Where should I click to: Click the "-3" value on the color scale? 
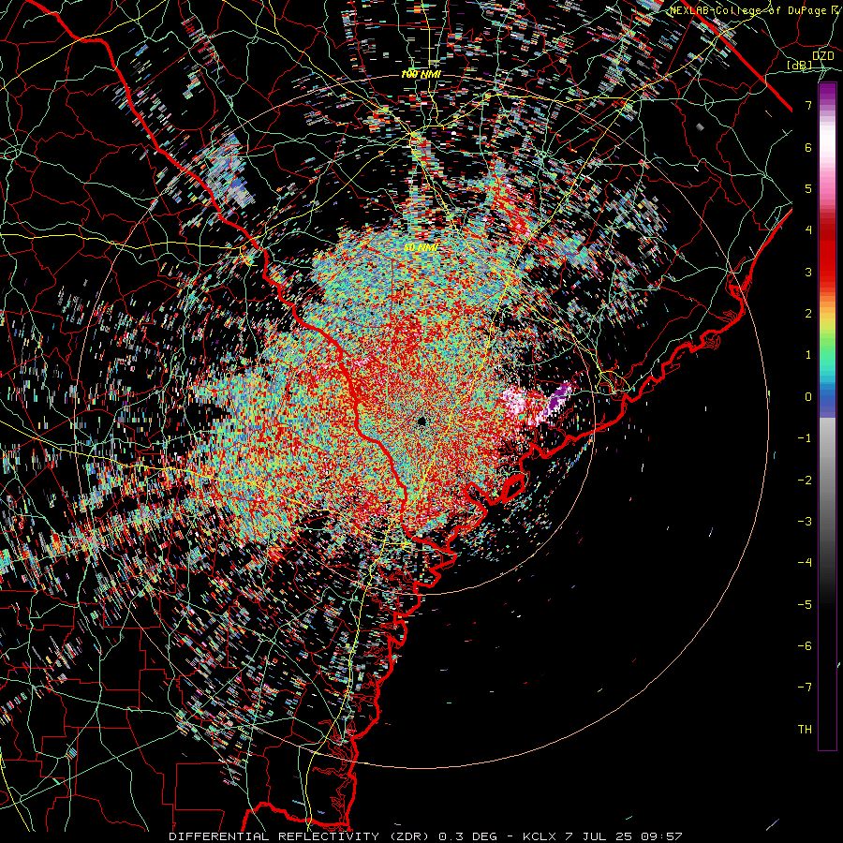(x=805, y=522)
